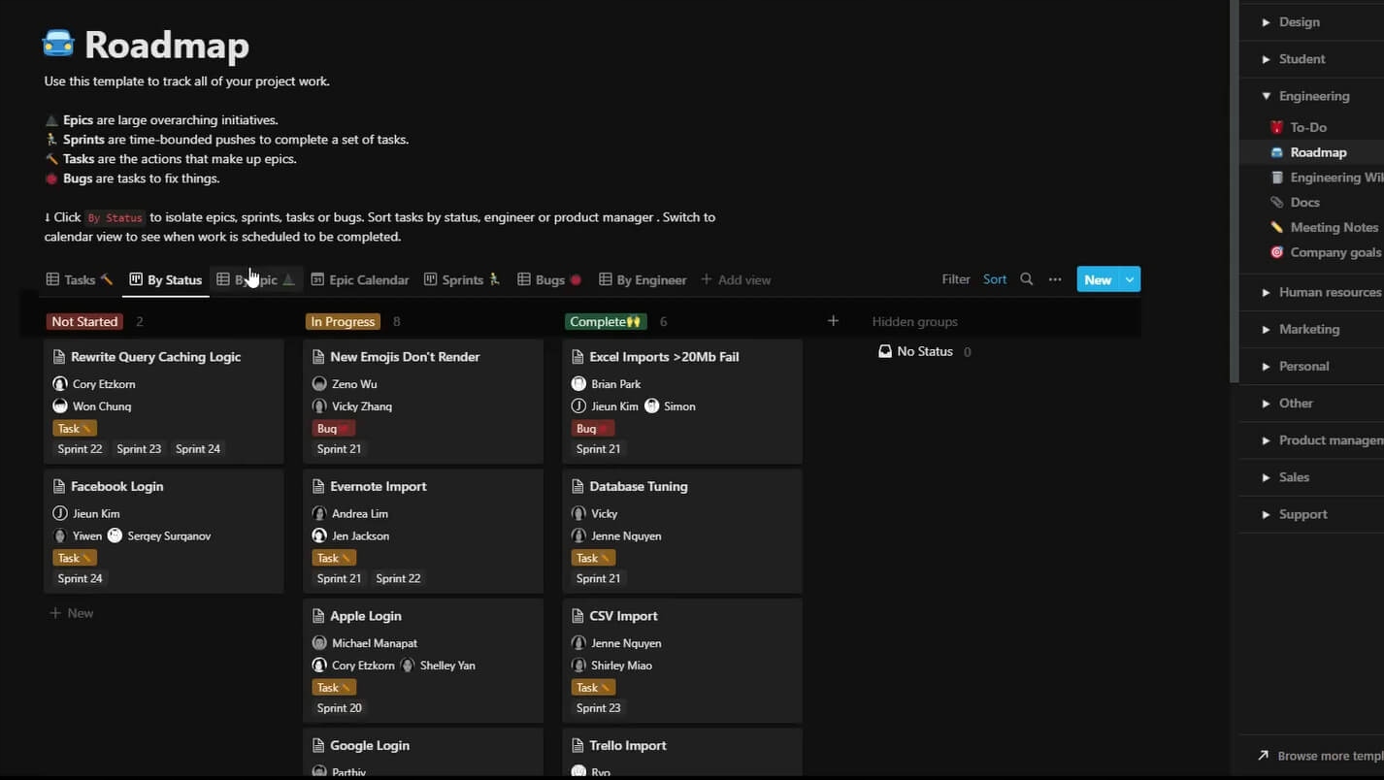Click the Roadmap car emoji page icon
This screenshot has width=1384, height=780.
[59, 44]
